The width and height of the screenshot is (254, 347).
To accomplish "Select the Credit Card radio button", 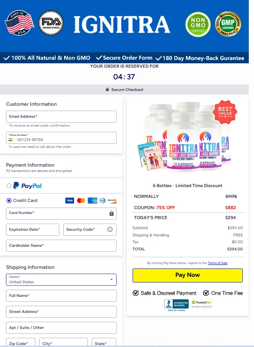I will click(9, 200).
